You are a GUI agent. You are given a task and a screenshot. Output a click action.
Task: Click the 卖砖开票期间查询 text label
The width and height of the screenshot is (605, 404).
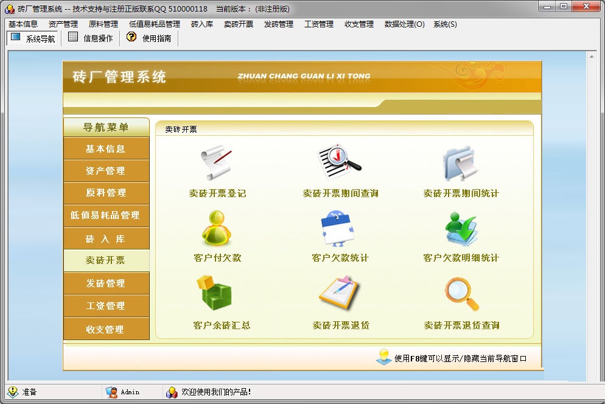click(341, 193)
